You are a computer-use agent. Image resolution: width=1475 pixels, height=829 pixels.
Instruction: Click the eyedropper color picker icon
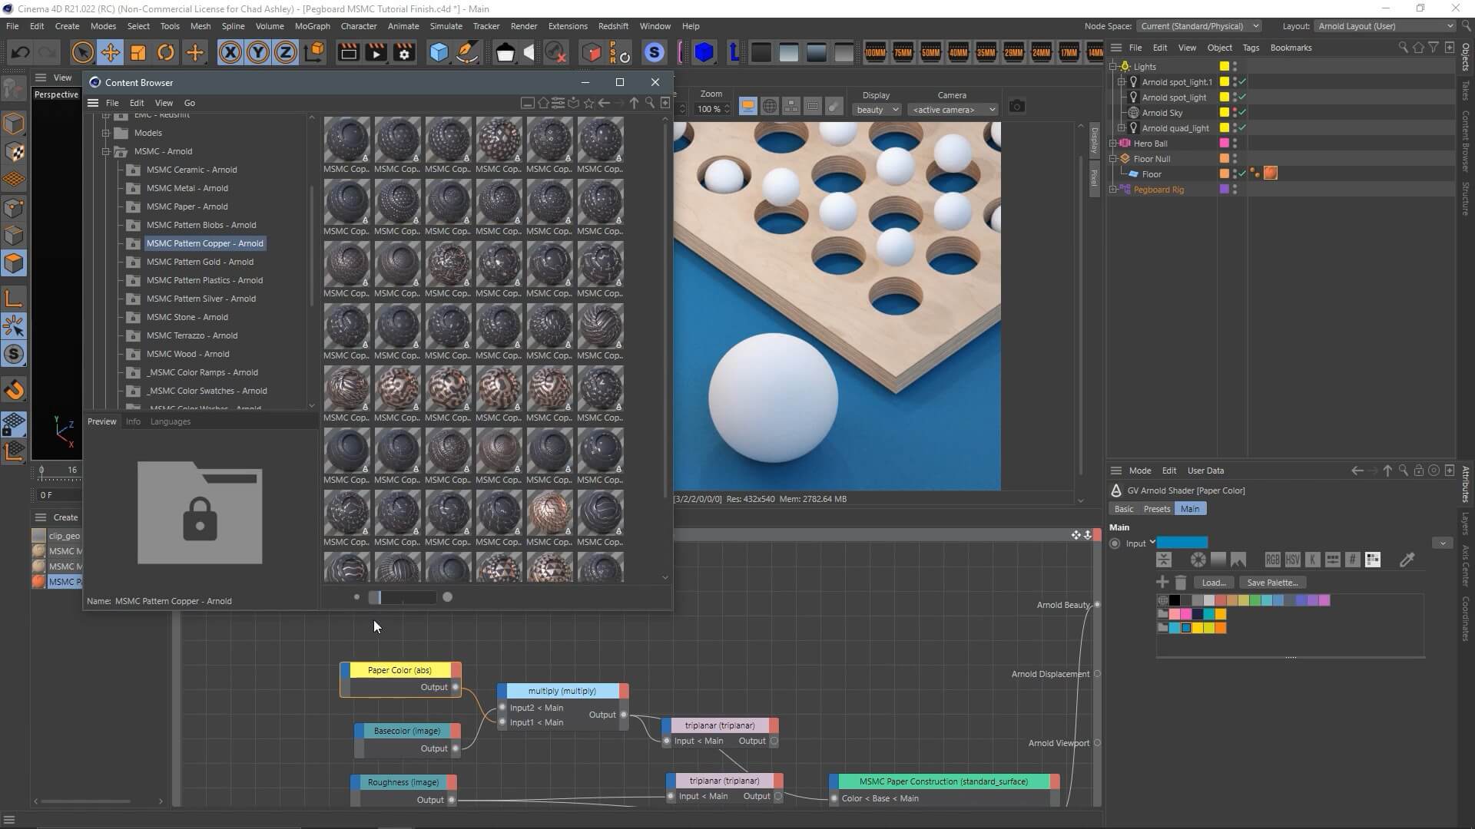(1407, 560)
